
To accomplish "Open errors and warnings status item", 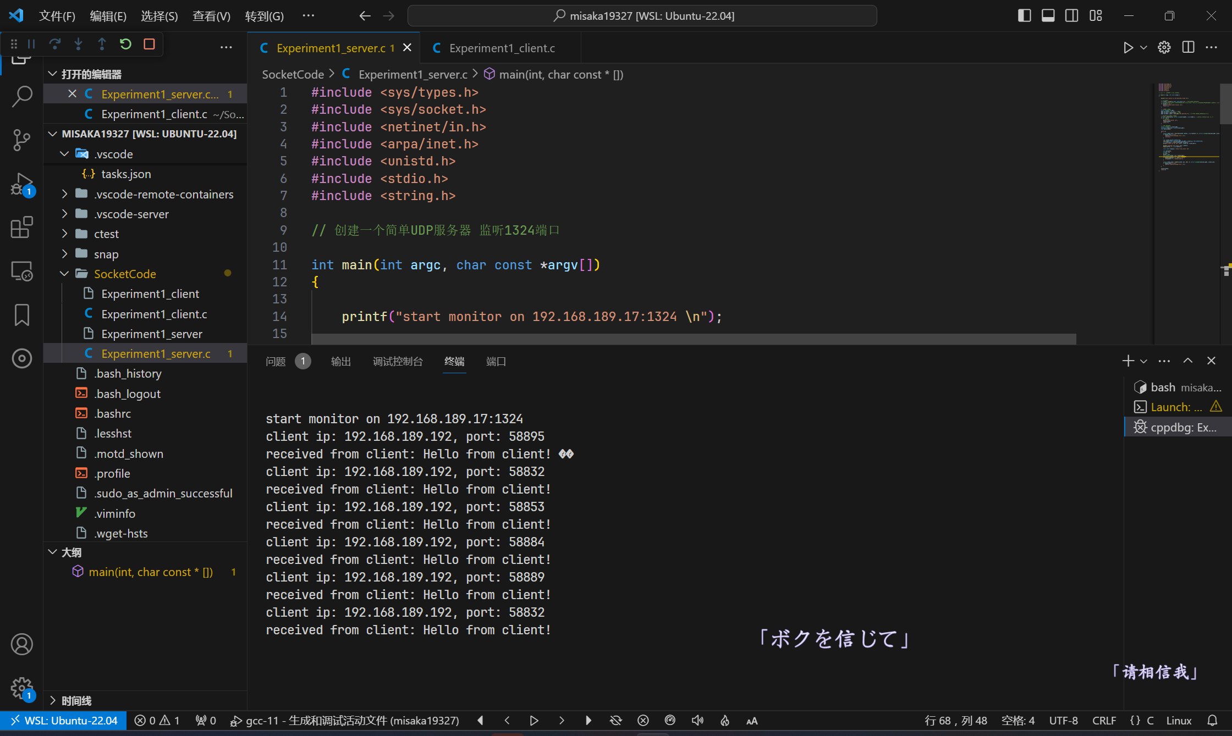I will 157,721.
